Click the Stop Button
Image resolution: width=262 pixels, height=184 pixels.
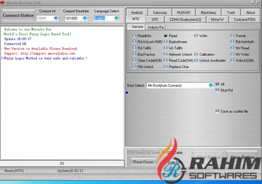242,157
